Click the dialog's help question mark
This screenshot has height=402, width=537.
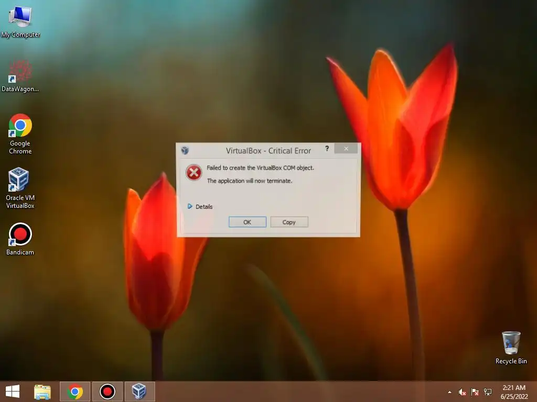pyautogui.click(x=327, y=148)
